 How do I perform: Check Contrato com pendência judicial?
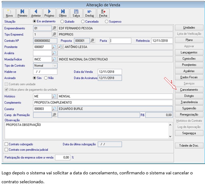[26, 150]
